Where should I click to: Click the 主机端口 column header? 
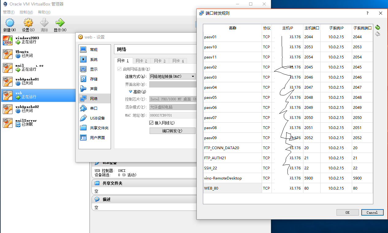312,28
